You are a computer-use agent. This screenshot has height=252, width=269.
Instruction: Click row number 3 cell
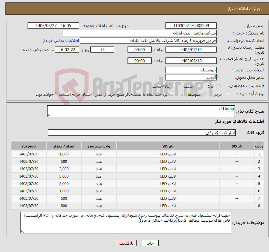[259, 169]
